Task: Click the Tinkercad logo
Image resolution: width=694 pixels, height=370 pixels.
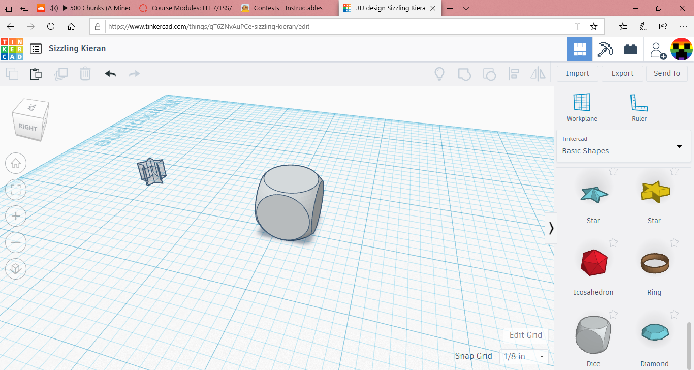Action: [12, 49]
